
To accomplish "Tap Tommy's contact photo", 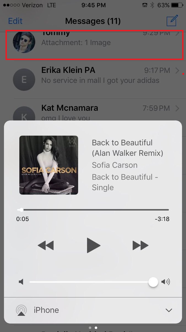I will tap(24, 42).
